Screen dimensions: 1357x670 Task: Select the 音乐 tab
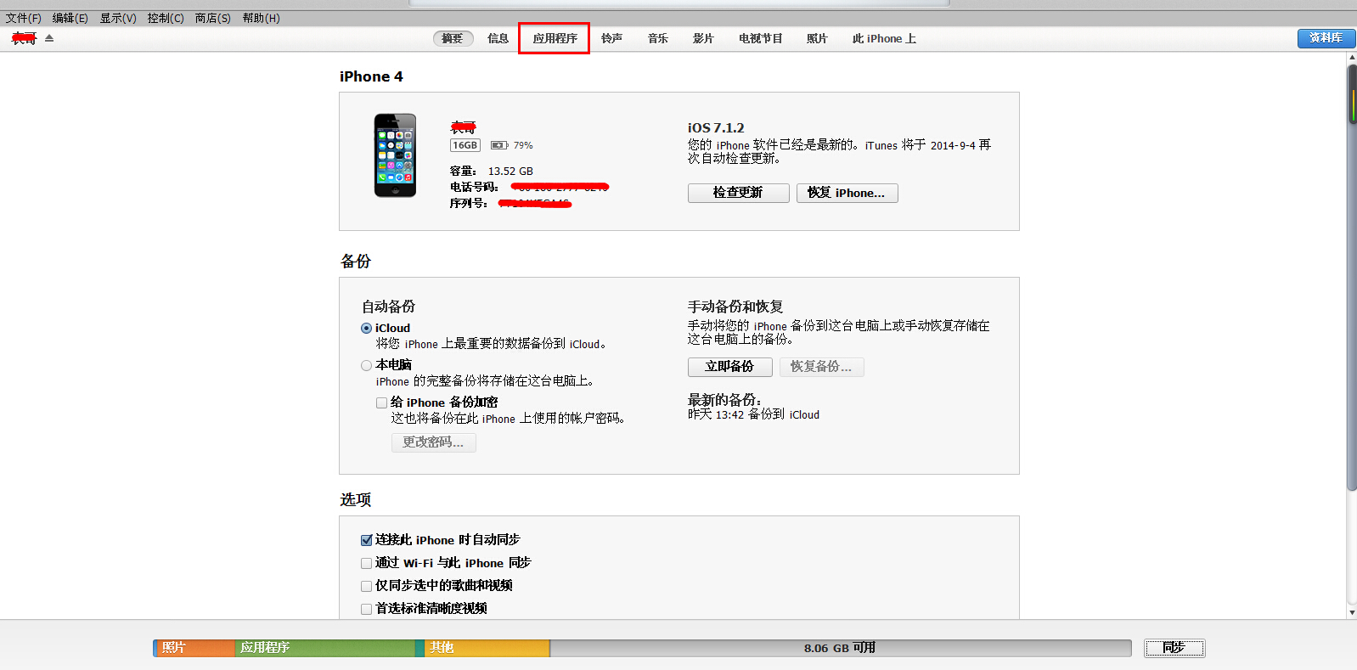[x=658, y=38]
